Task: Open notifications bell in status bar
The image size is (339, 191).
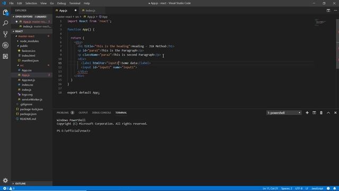Action: (x=334, y=188)
